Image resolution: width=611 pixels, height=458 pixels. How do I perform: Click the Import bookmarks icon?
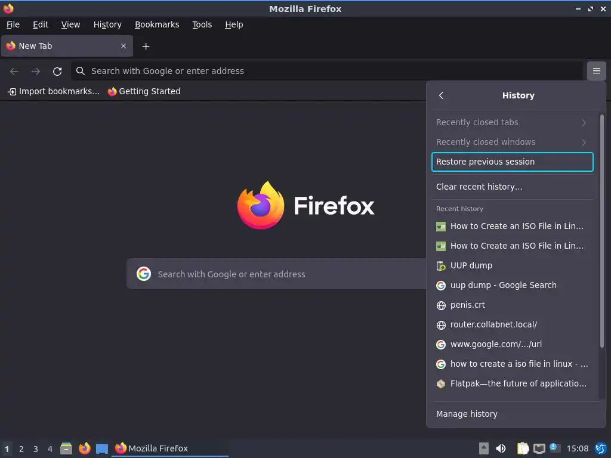pos(12,91)
